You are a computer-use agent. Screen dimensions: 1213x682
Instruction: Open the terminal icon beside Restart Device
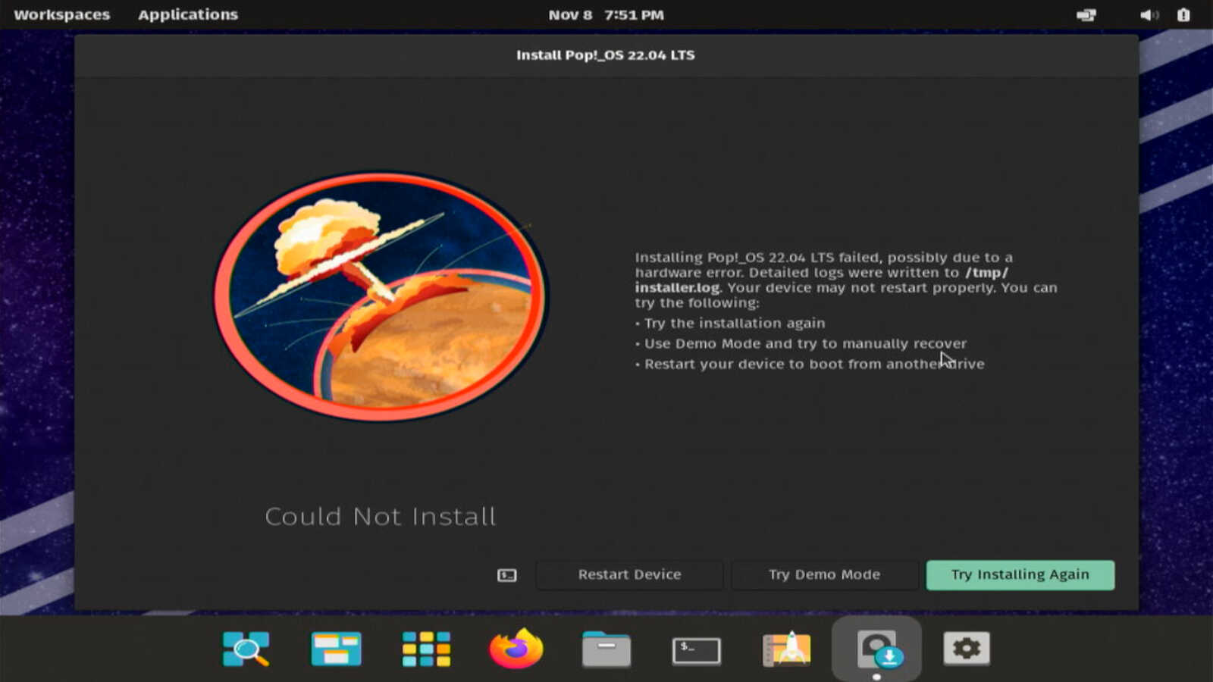[507, 575]
